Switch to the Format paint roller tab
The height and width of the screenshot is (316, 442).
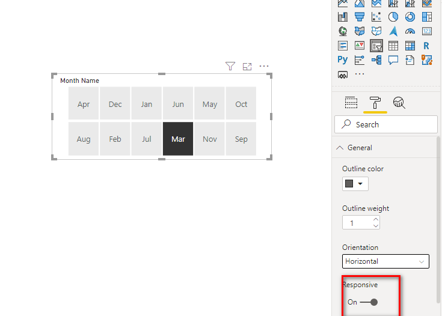tap(375, 103)
